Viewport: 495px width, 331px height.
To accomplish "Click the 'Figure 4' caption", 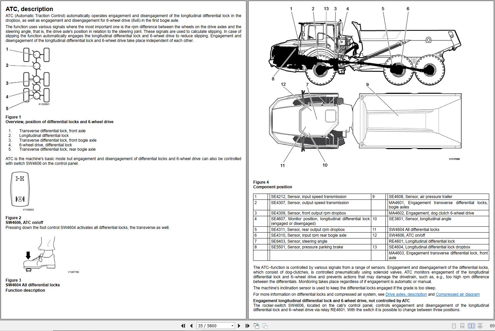I will pos(261,182).
